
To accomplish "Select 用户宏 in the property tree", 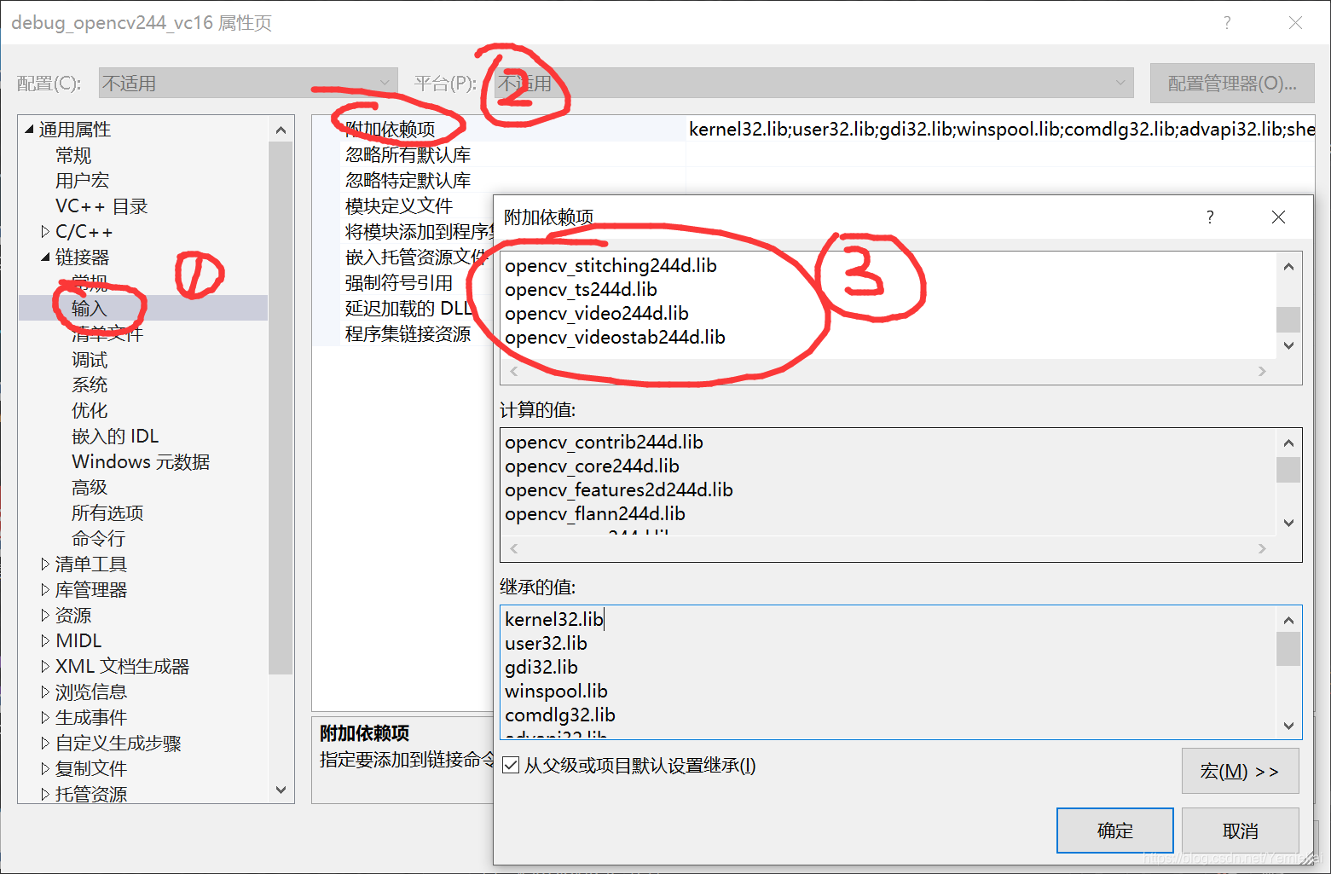I will pyautogui.click(x=82, y=180).
